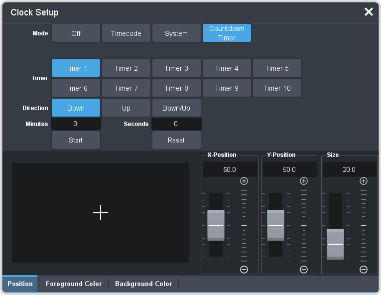Image resolution: width=381 pixels, height=295 pixels.
Task: Open the Foreground Color tab
Action: (x=74, y=284)
